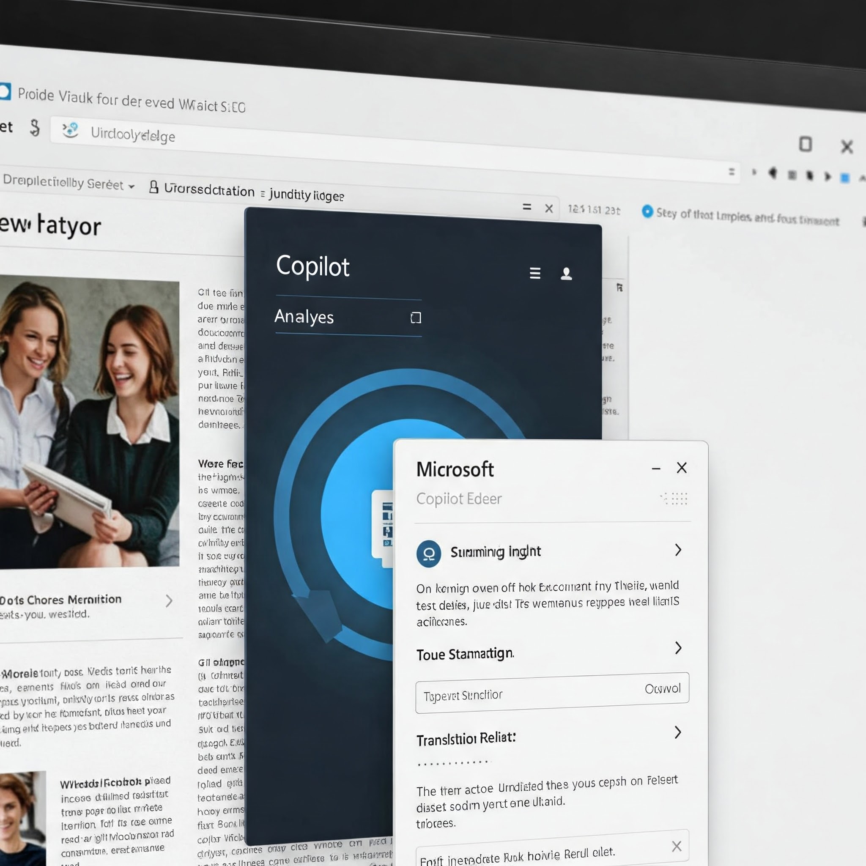866x866 pixels.
Task: Maximize the browser window square icon
Action: coord(805,144)
